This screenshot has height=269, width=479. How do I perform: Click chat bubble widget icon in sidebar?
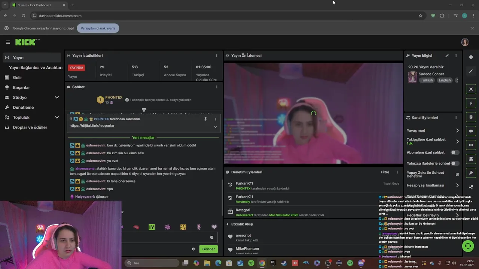(471, 131)
